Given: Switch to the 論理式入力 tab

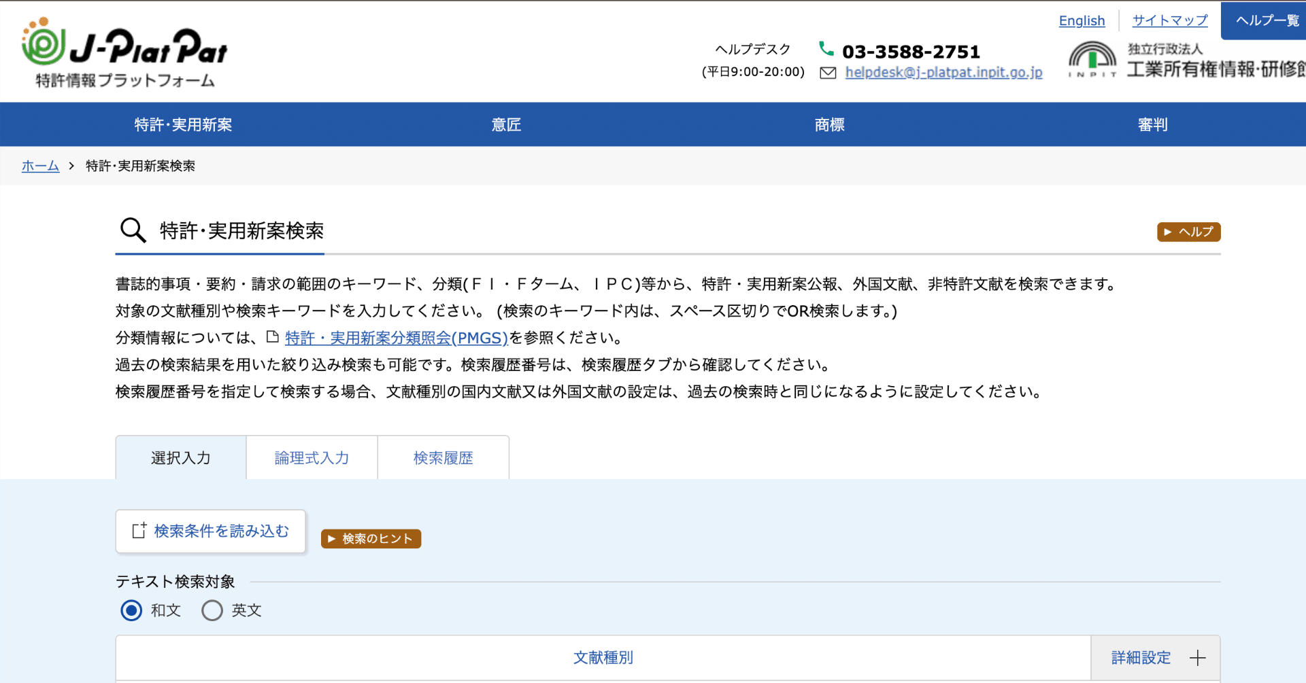Looking at the screenshot, I should pos(311,457).
